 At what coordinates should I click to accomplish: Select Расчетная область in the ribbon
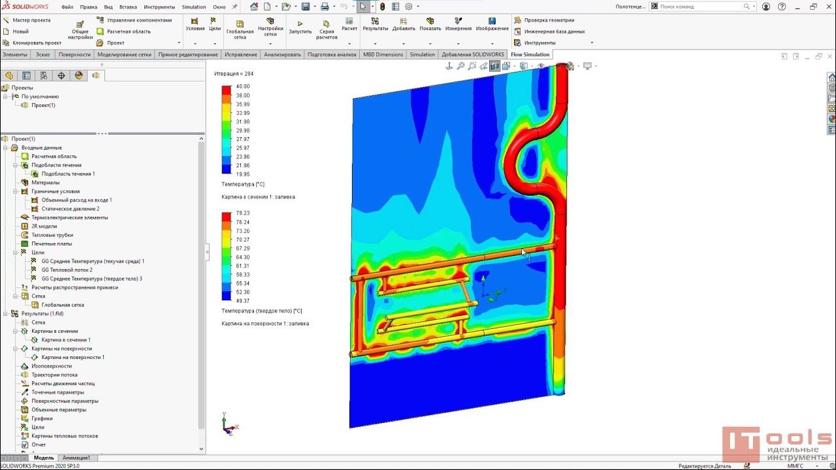123,31
